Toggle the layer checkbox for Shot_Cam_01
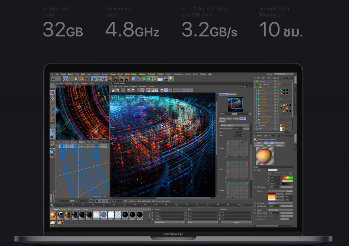 pyautogui.click(x=275, y=85)
